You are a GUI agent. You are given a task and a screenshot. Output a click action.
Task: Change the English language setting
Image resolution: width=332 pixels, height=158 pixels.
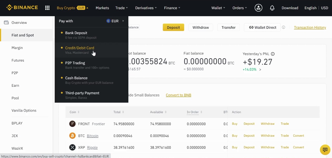(x=310, y=8)
